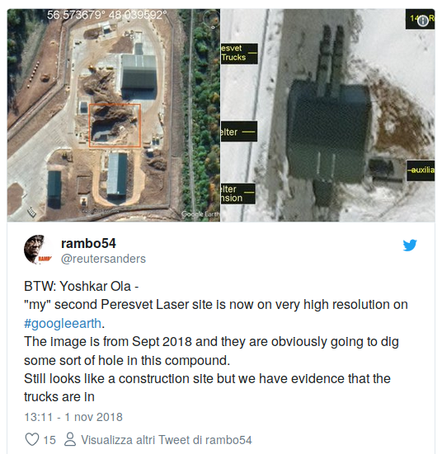Click the coordinates text on the left image

point(107,15)
